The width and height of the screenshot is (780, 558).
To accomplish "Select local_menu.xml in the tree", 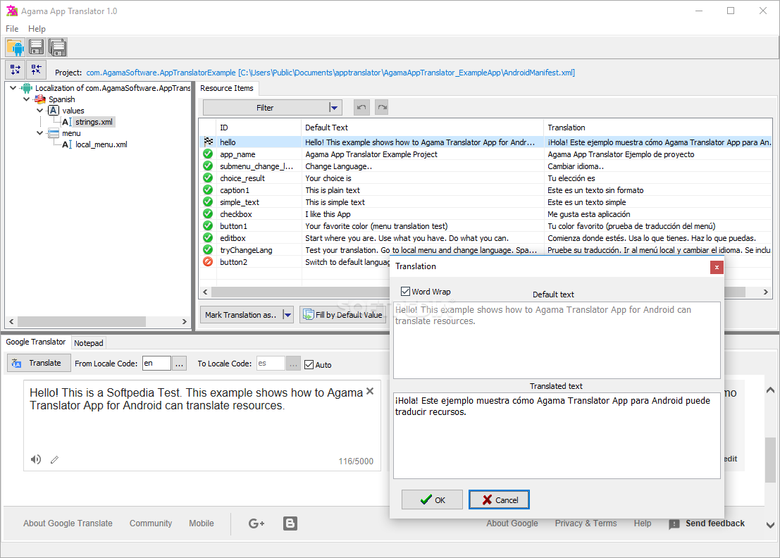I will pyautogui.click(x=101, y=144).
